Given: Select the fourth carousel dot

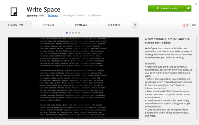Looking at the screenshot, I should 76,33.
